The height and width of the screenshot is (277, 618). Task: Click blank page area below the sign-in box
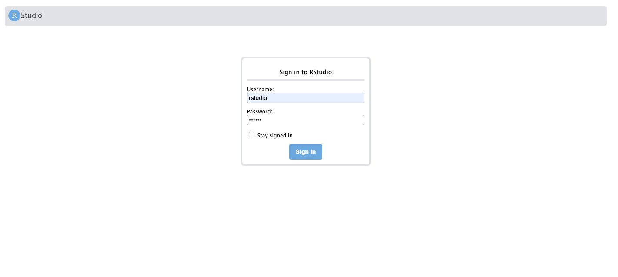[306, 217]
